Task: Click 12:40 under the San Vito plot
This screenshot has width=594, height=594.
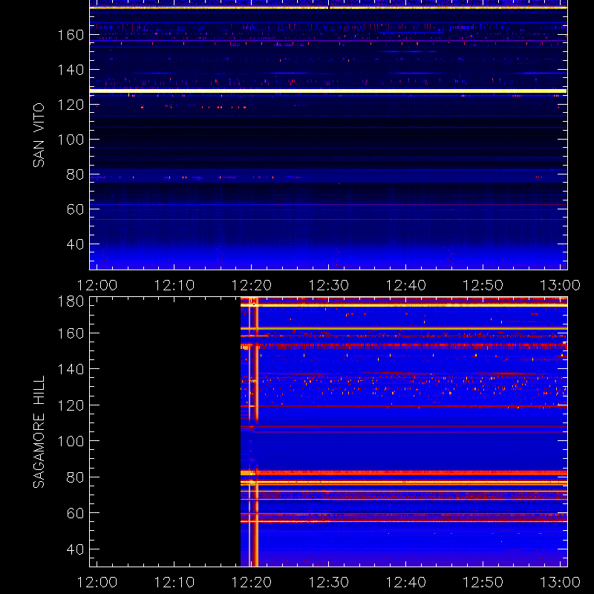Action: pyautogui.click(x=406, y=285)
